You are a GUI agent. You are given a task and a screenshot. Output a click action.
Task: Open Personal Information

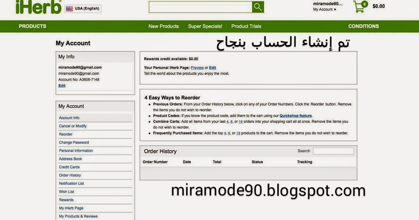point(76,151)
